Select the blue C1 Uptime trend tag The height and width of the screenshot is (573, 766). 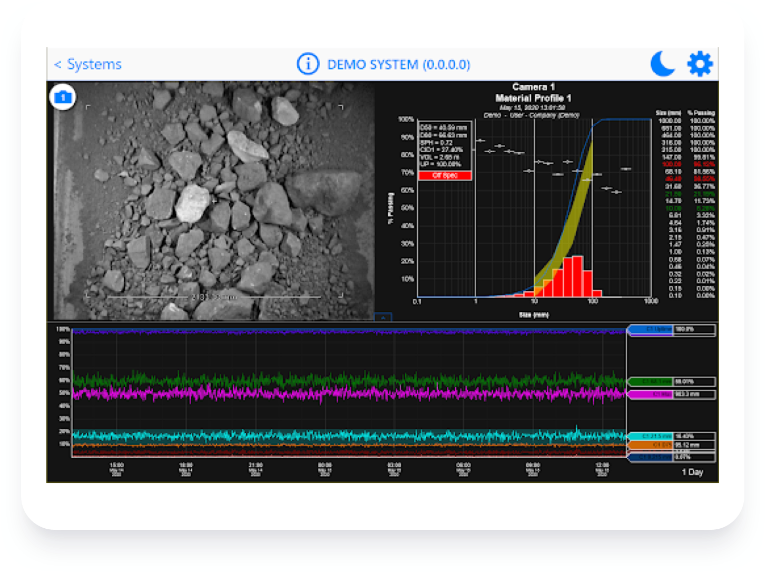[651, 330]
